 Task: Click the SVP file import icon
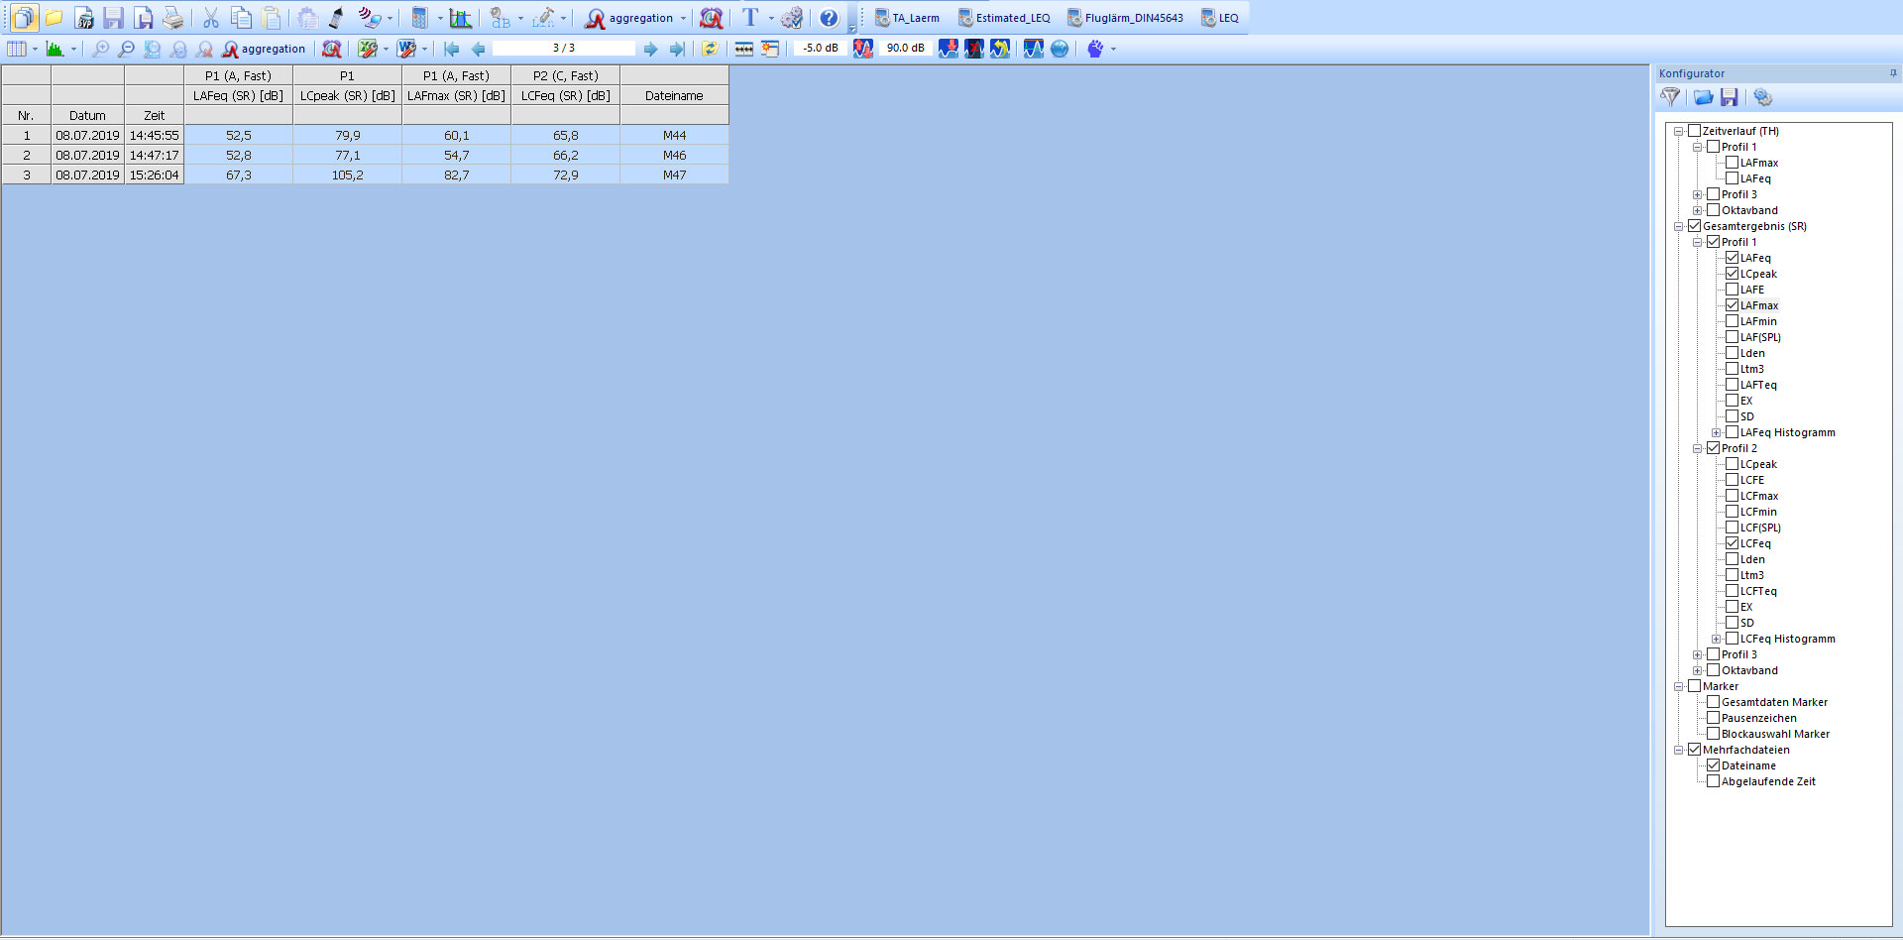click(84, 18)
